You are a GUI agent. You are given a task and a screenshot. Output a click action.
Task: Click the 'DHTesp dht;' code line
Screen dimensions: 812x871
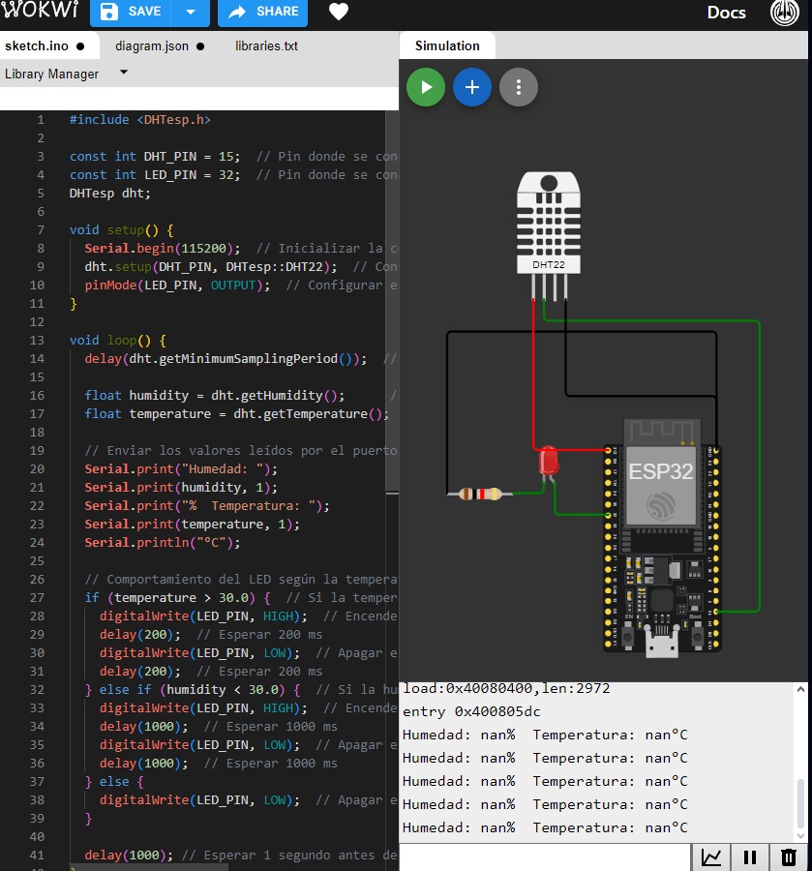pyautogui.click(x=110, y=193)
